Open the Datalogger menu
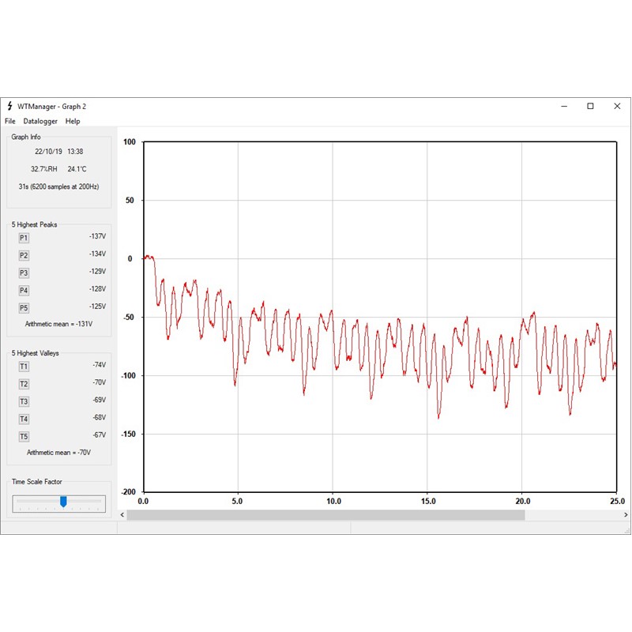Image resolution: width=632 pixels, height=632 pixels. pyautogui.click(x=40, y=121)
